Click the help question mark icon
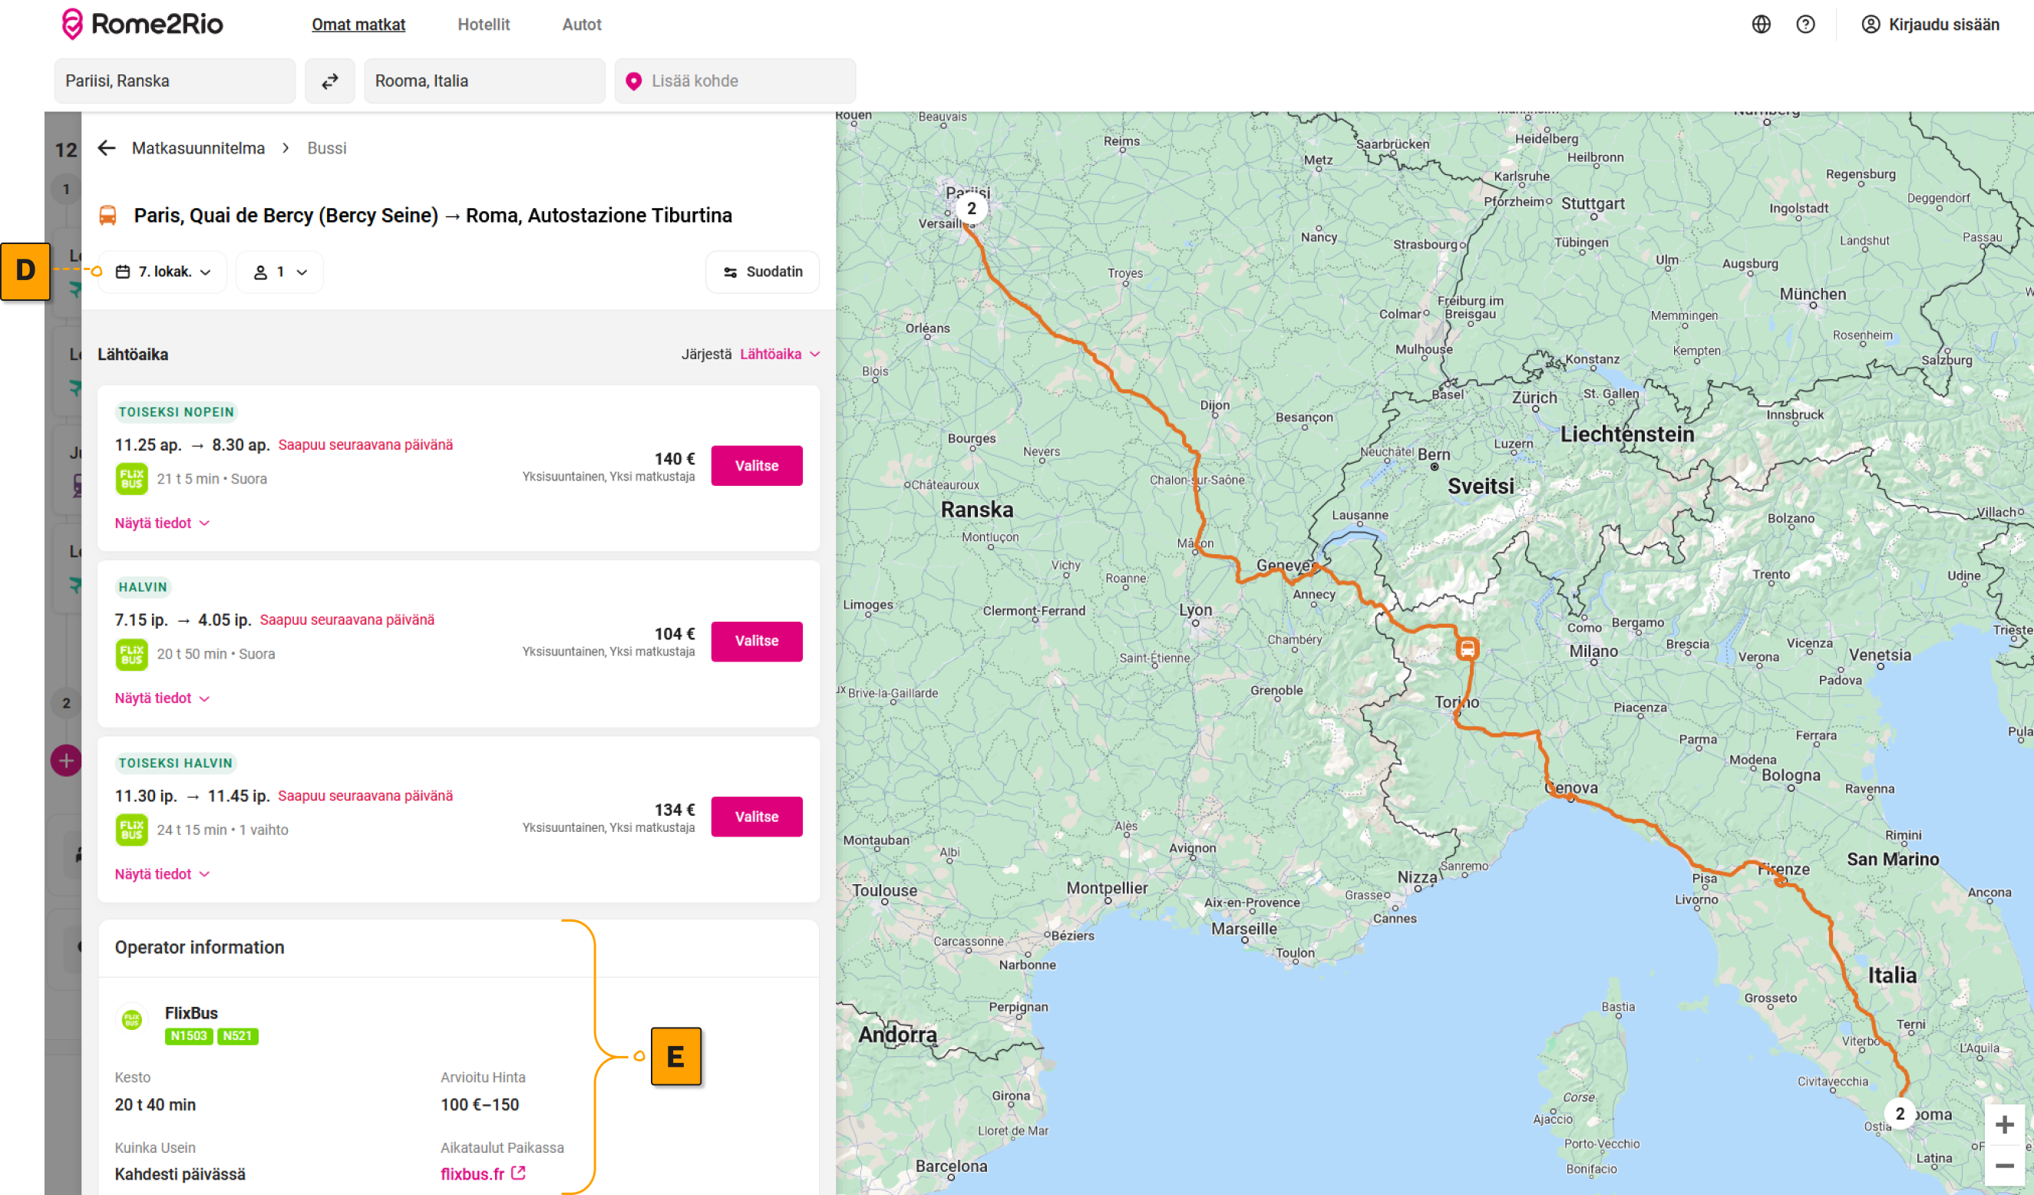 pos(1805,25)
